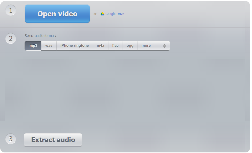Select flac as output format
Image resolution: width=252 pixels, height=153 pixels.
click(116, 46)
